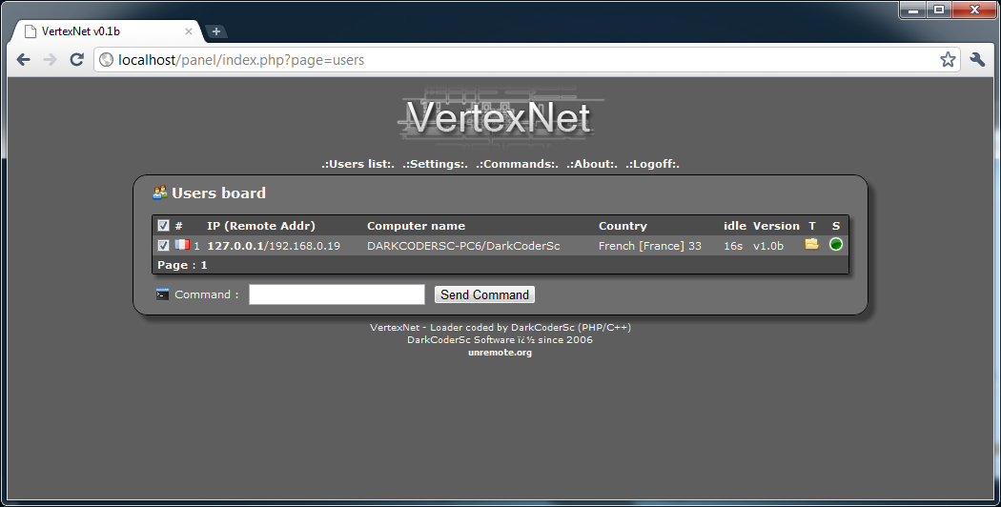
Task: Click the Logoff menu link
Action: coord(652,164)
